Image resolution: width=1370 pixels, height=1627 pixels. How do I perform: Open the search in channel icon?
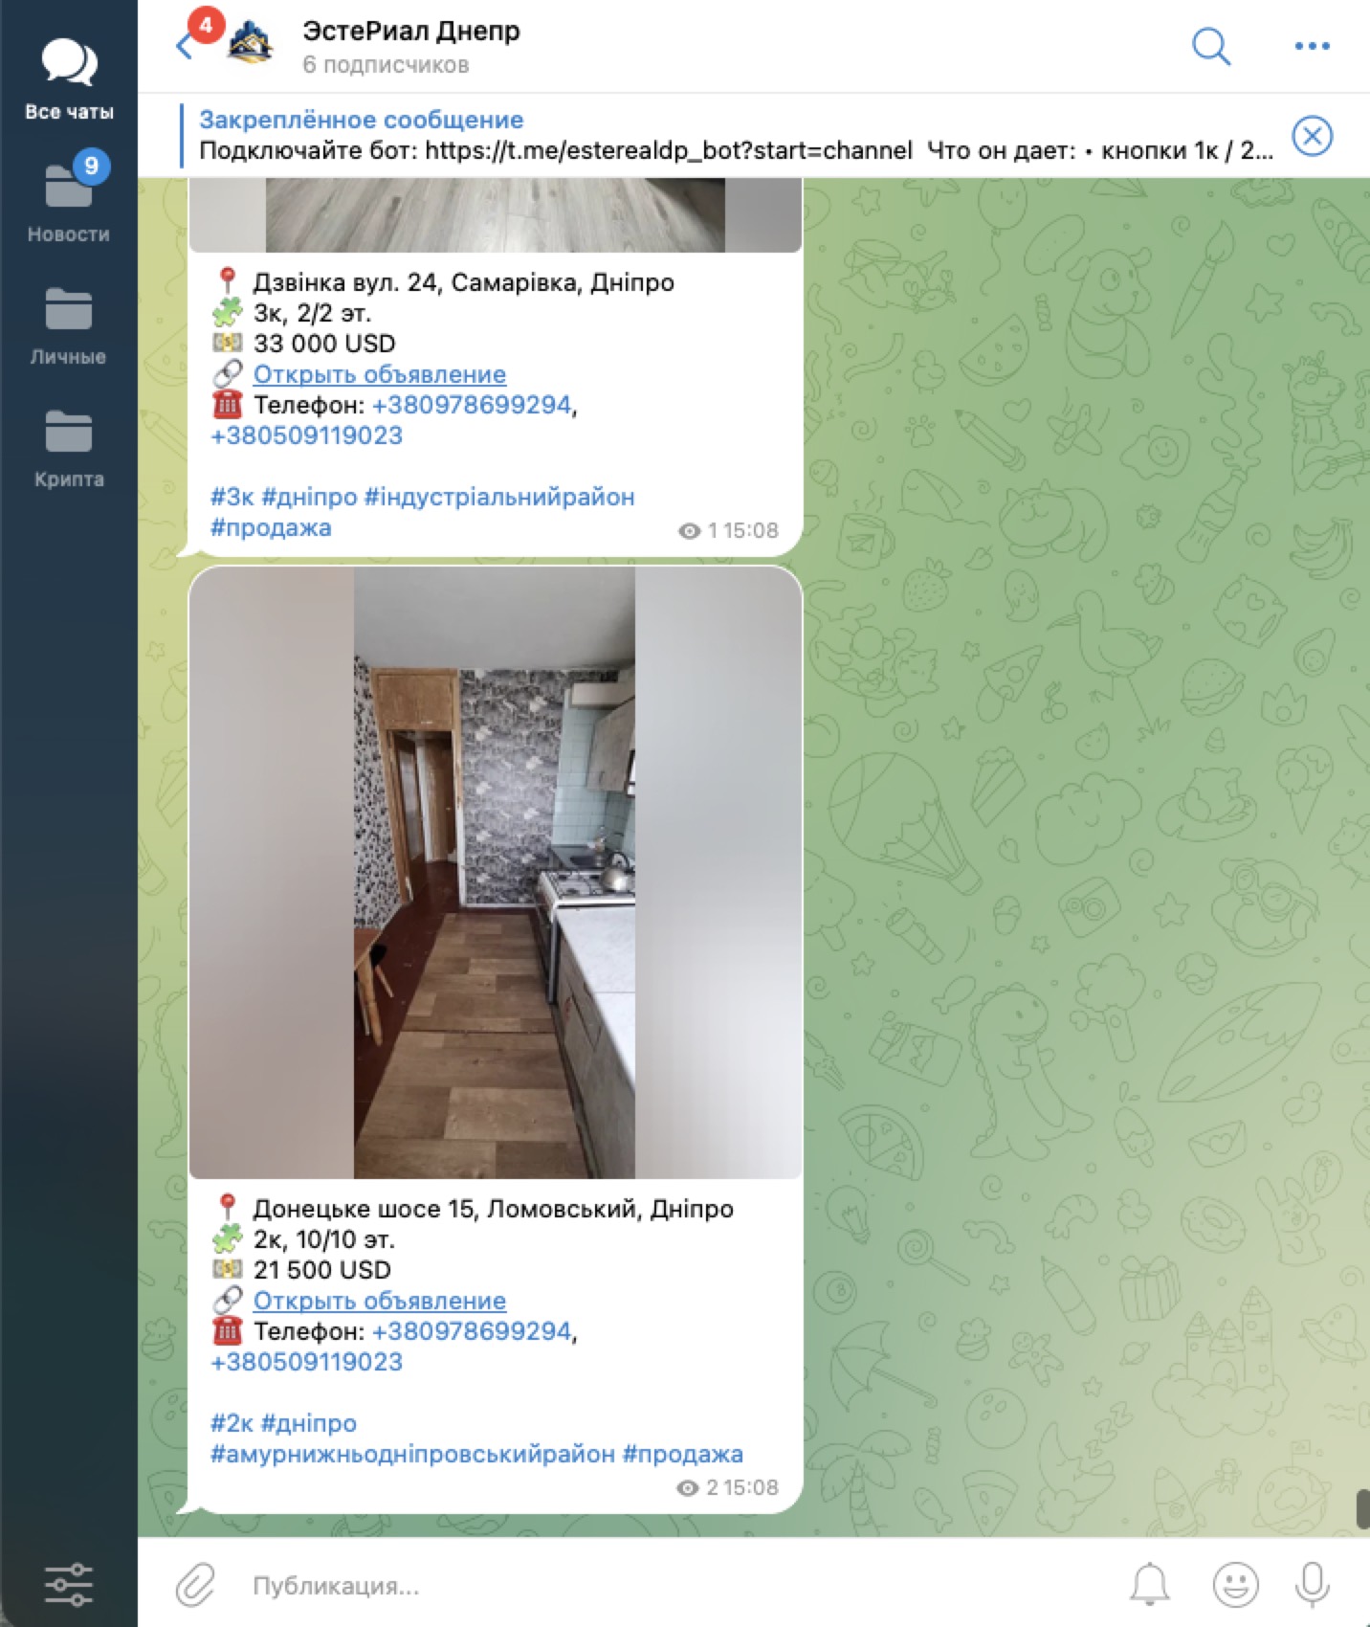coord(1210,45)
